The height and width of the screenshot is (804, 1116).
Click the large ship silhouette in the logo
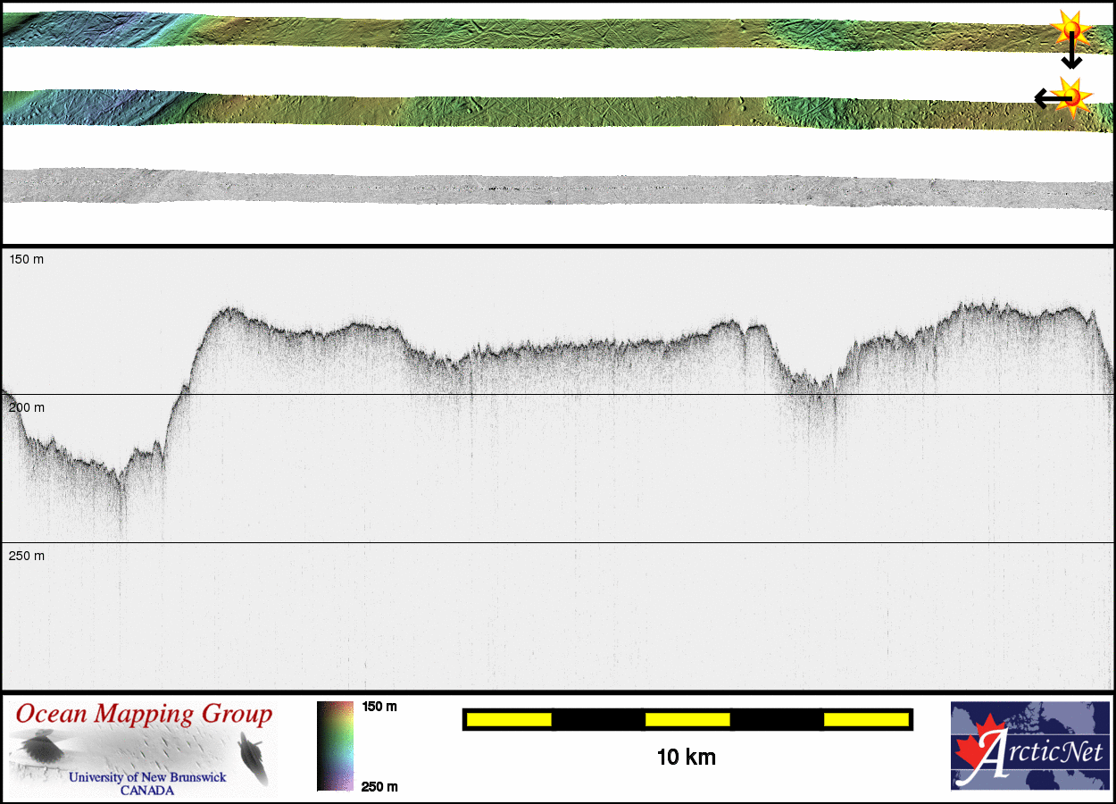point(39,747)
